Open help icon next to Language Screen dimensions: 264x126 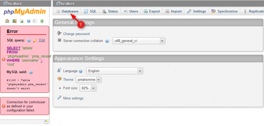(x=81, y=71)
